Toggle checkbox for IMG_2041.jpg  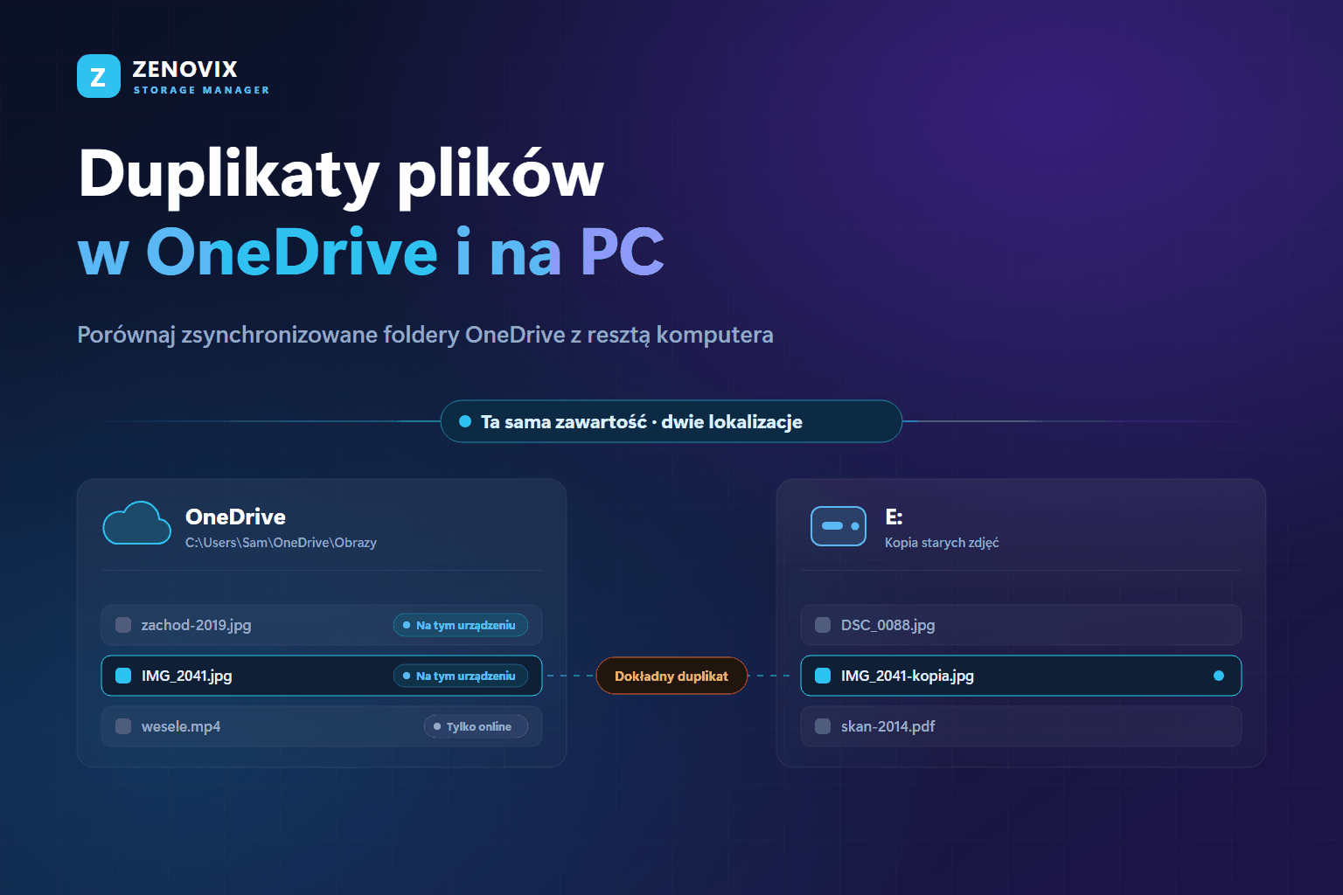[123, 676]
